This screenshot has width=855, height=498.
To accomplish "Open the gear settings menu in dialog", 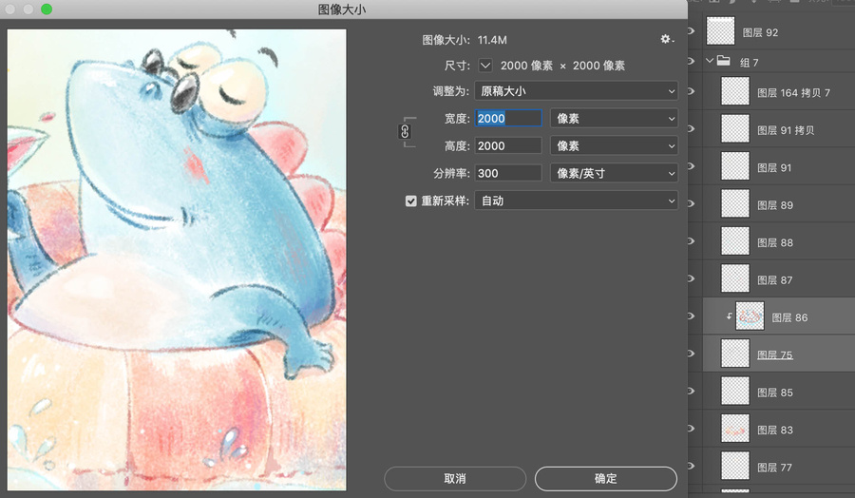I will click(x=667, y=39).
